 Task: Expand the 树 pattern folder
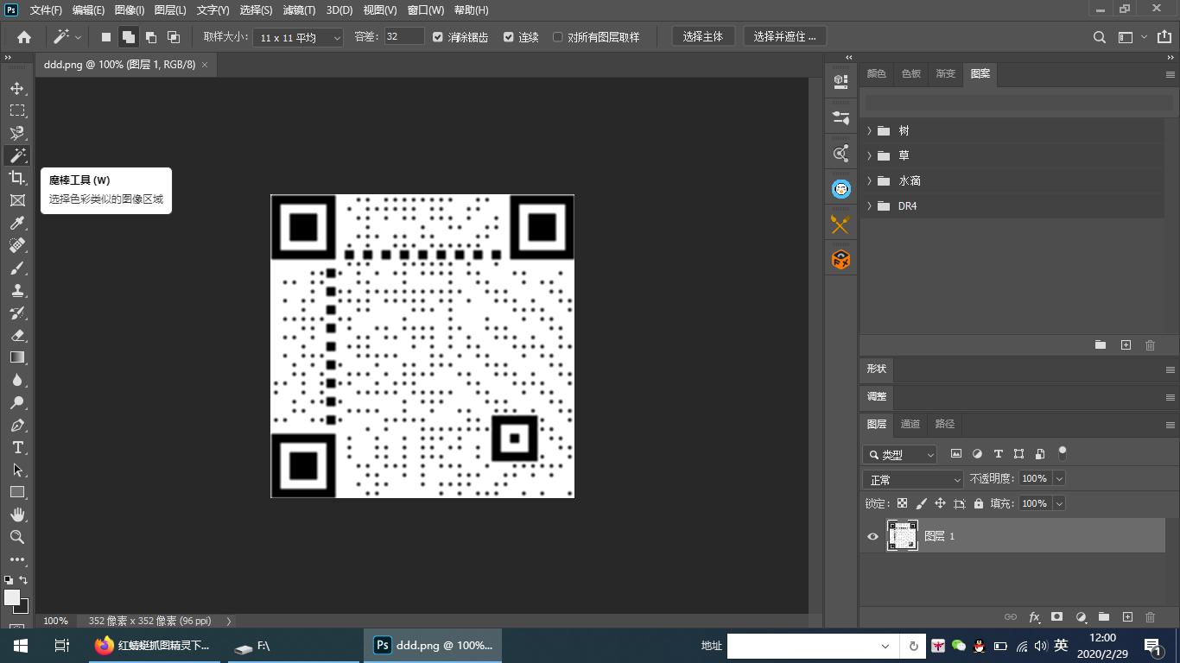869,130
